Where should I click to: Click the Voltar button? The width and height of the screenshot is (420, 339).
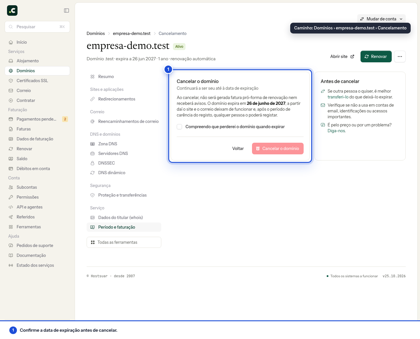coord(238,149)
